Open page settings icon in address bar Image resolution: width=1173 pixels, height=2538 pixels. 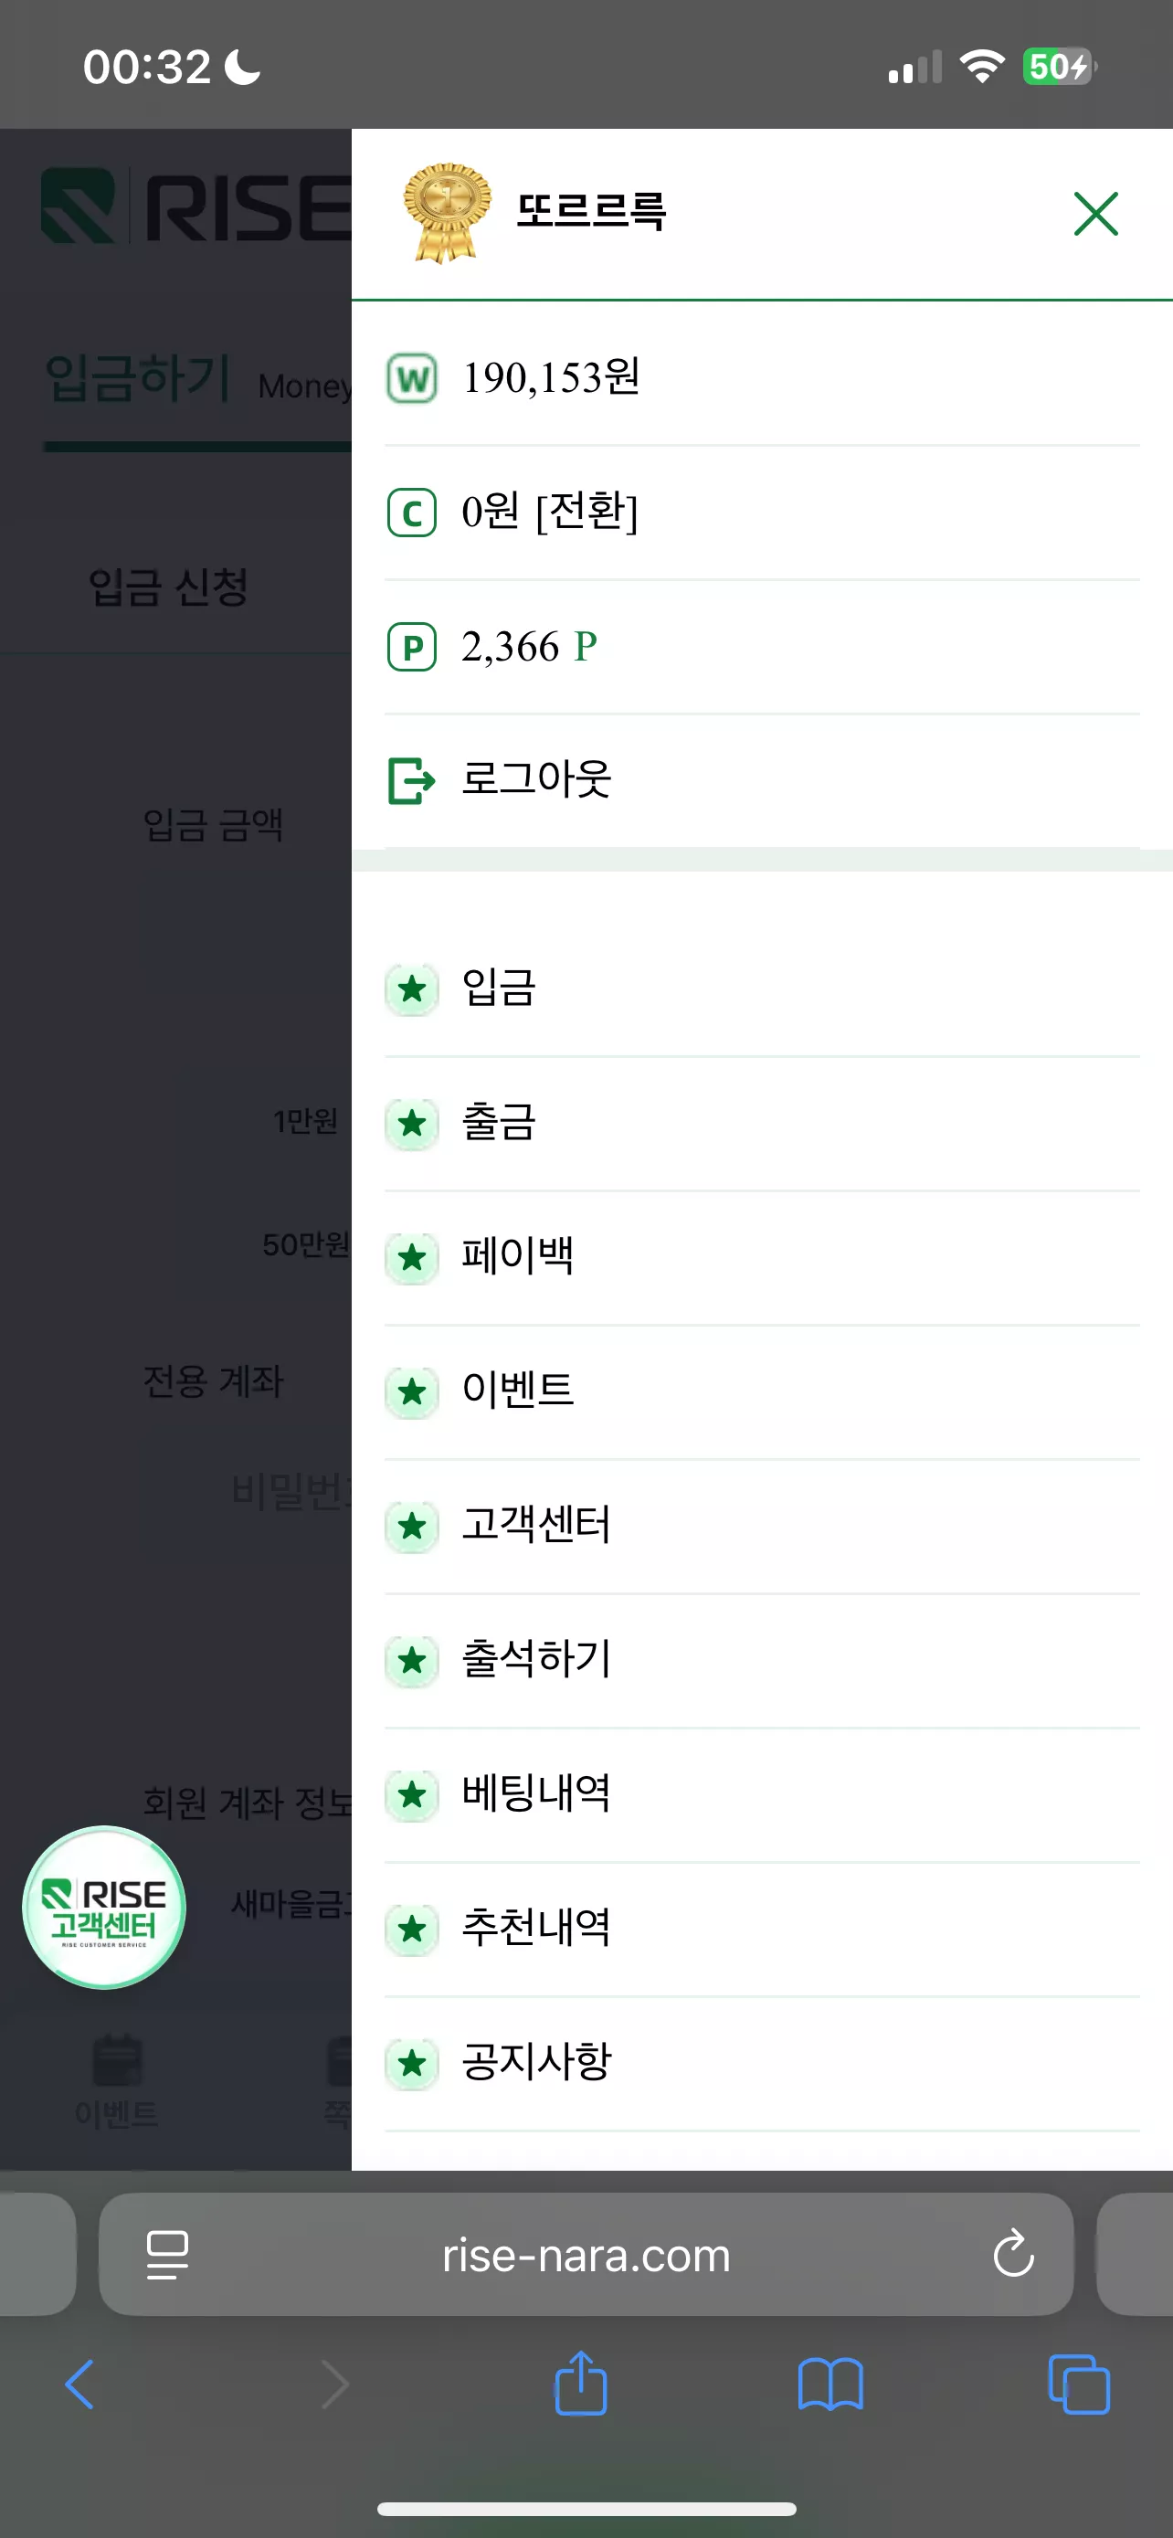167,2254
